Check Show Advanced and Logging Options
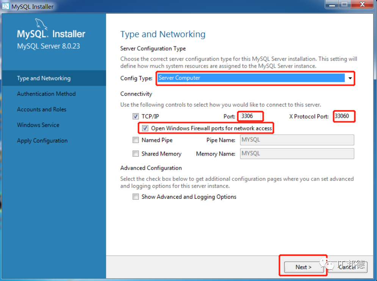This screenshot has height=281, width=377. click(x=136, y=197)
